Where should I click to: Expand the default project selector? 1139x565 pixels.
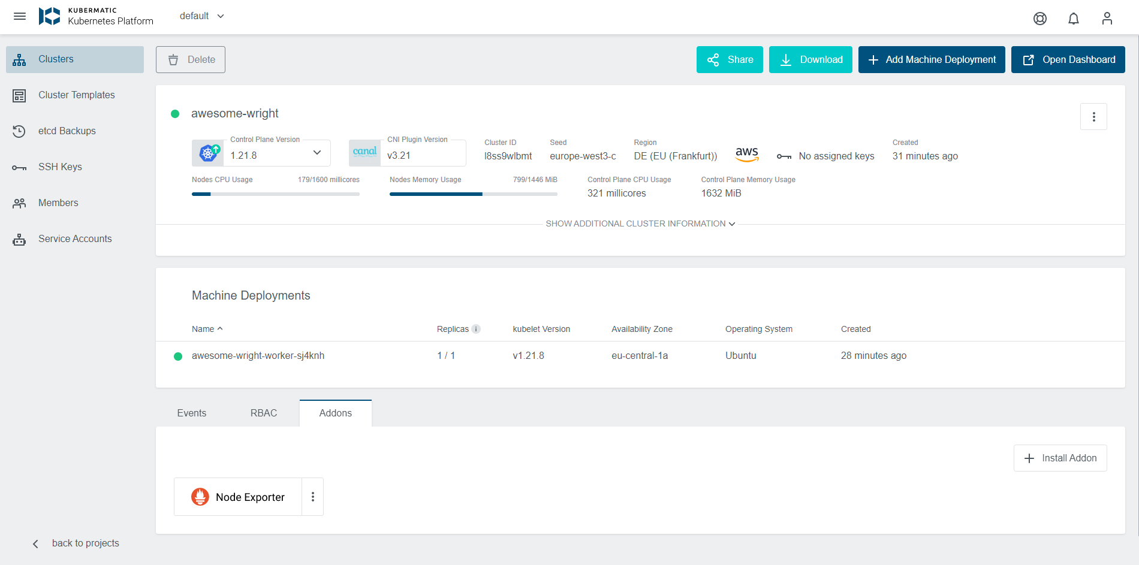(202, 16)
